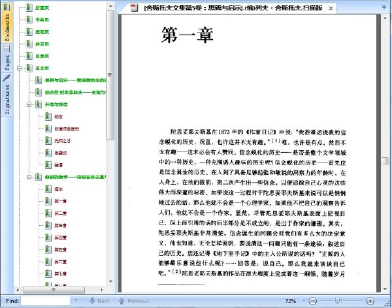
Task: Open the Find options dropdown arrow
Action: click(x=76, y=301)
